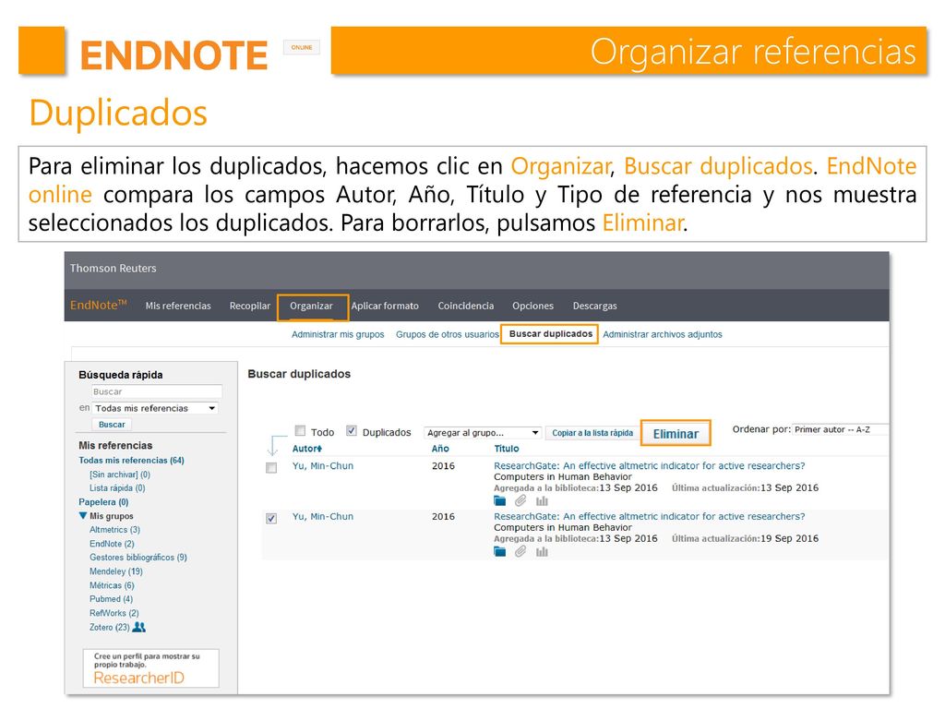The image size is (945, 709).
Task: Click the ONLINE badge beside ENDNOTE
Action: 302,47
